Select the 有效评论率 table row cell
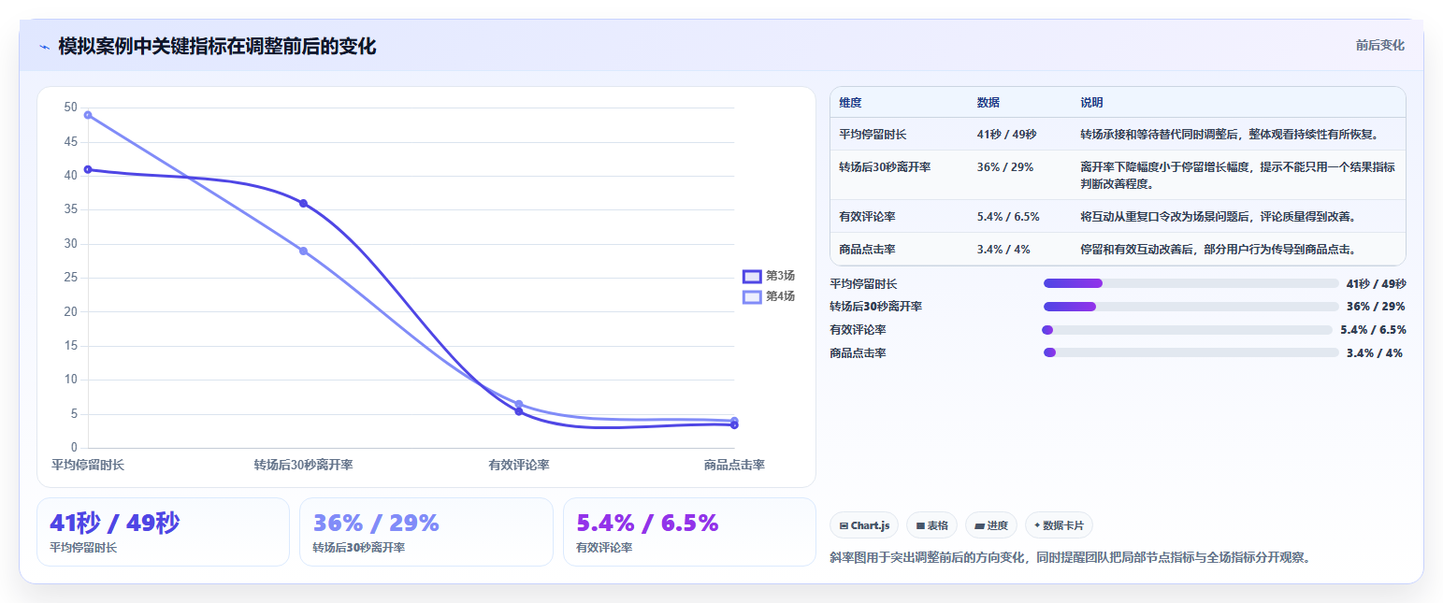1443x603 pixels. (x=867, y=216)
